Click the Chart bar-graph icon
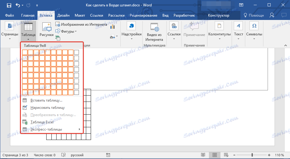This screenshot has height=159, width=290. coord(112,27)
